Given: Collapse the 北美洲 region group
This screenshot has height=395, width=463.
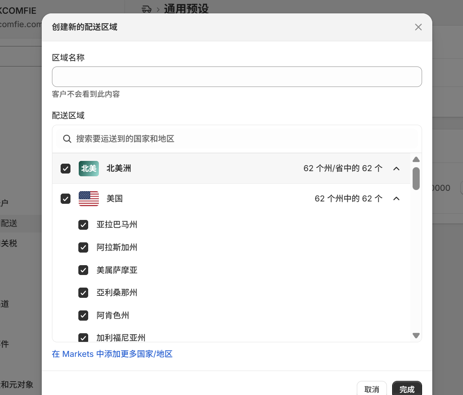Looking at the screenshot, I should coord(396,168).
